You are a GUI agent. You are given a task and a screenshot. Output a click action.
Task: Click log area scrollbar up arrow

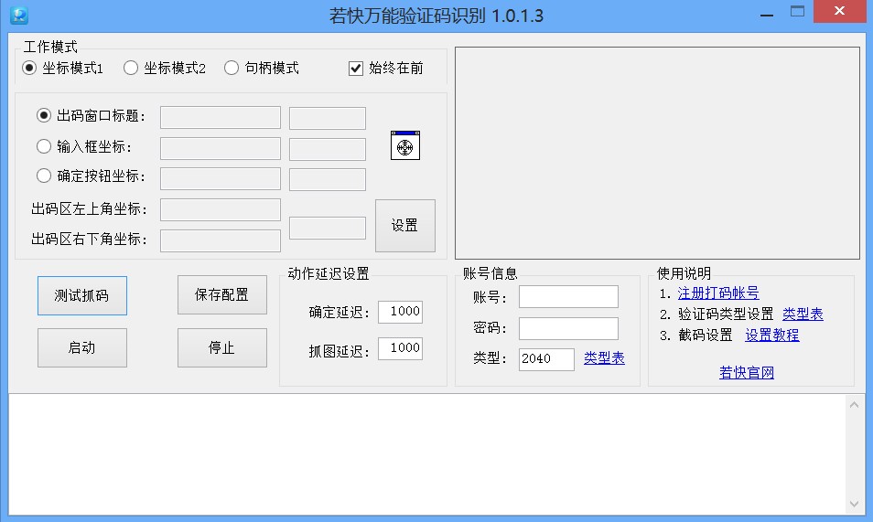[x=854, y=405]
